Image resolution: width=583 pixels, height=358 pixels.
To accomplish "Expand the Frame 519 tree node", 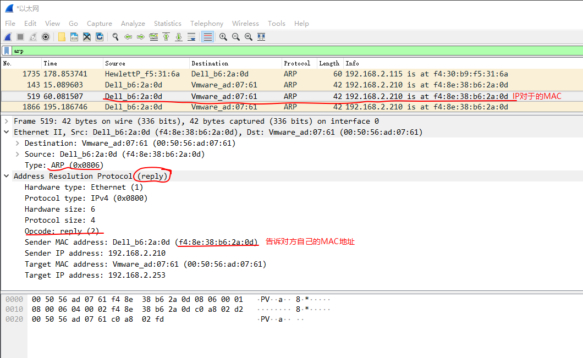I will pyautogui.click(x=6, y=121).
